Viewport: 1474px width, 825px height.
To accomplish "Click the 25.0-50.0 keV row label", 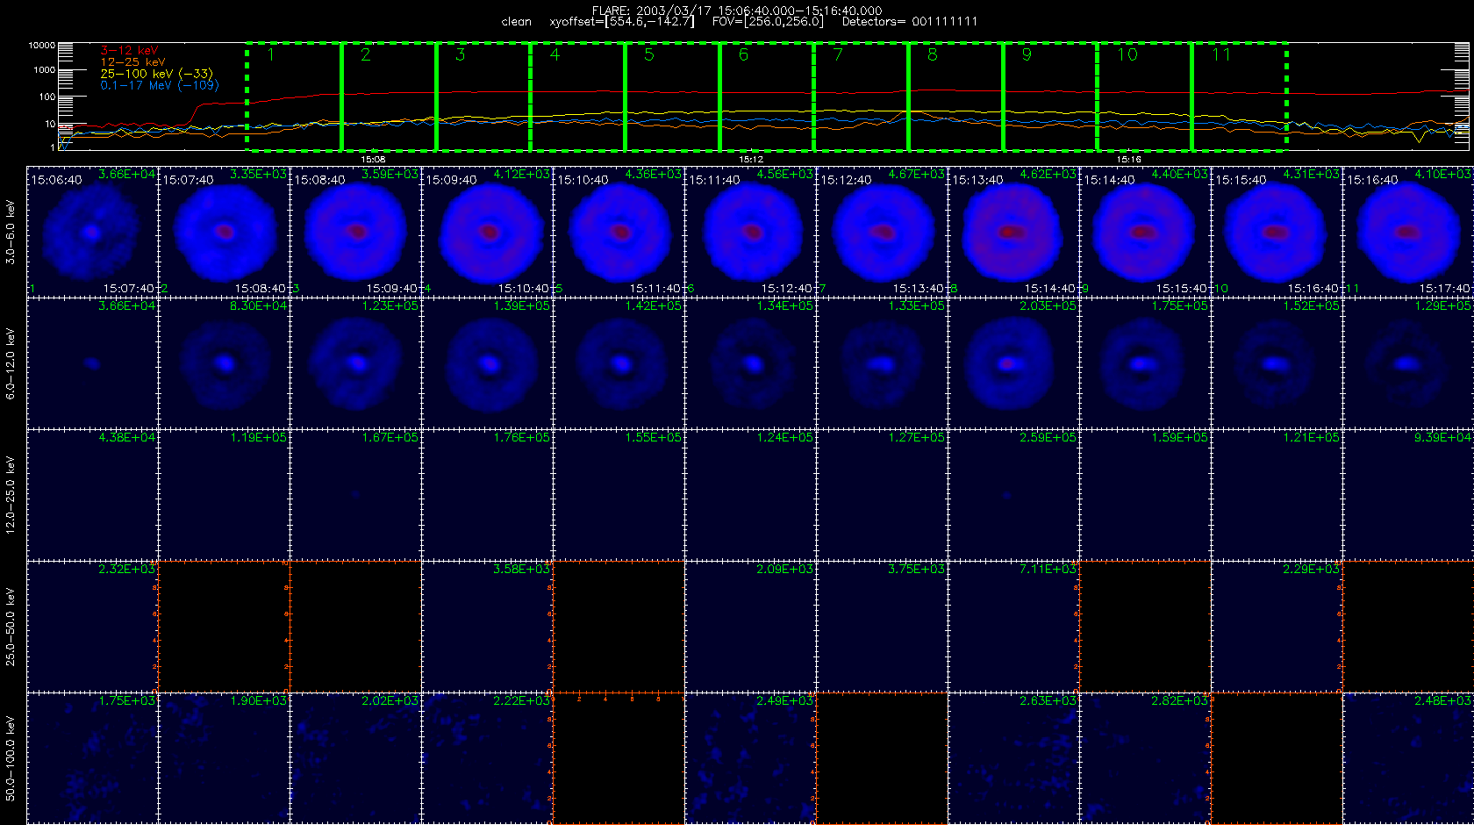I will tap(11, 627).
